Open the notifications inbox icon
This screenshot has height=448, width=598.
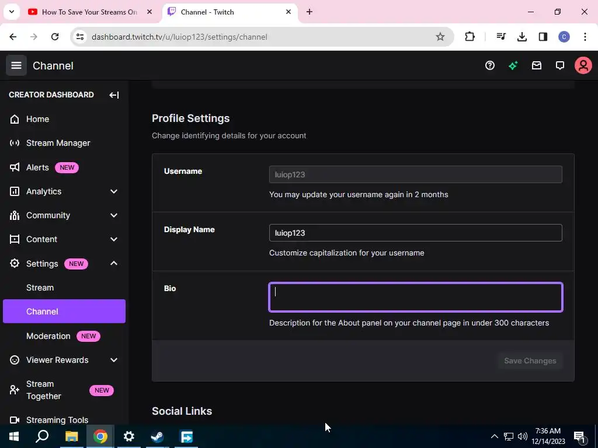(x=537, y=65)
